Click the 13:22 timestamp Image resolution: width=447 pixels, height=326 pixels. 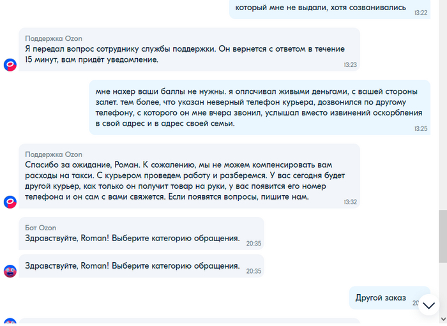click(x=421, y=13)
